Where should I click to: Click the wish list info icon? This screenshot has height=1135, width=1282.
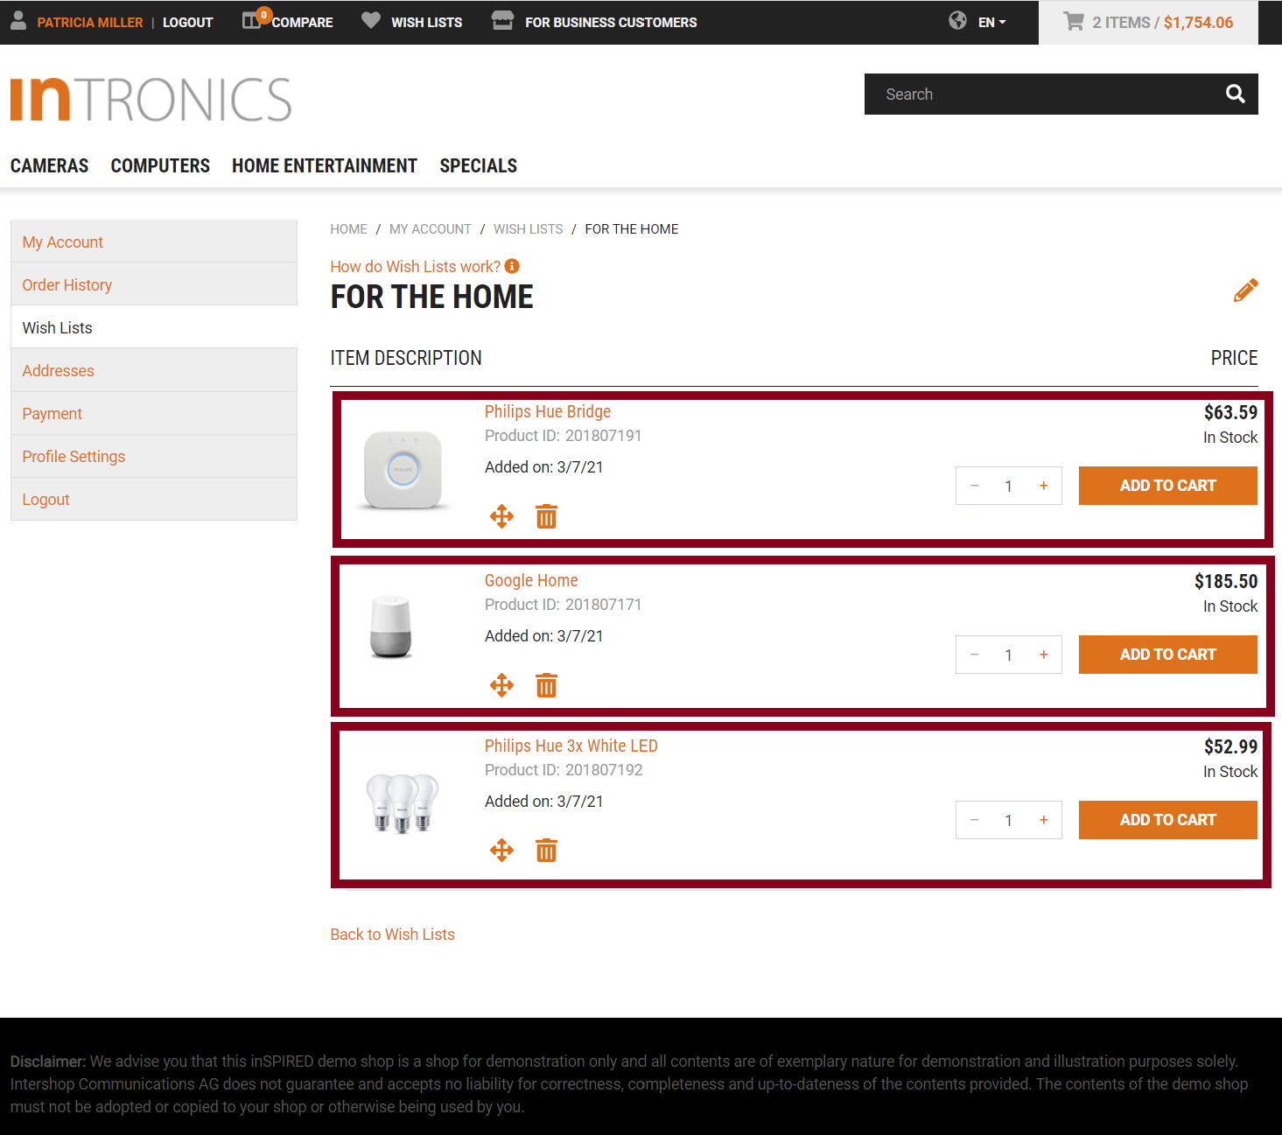coord(512,266)
